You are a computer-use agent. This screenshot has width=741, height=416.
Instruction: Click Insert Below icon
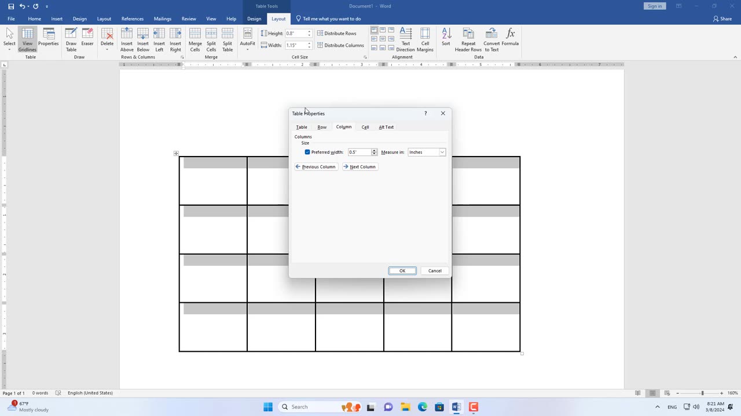tap(143, 39)
